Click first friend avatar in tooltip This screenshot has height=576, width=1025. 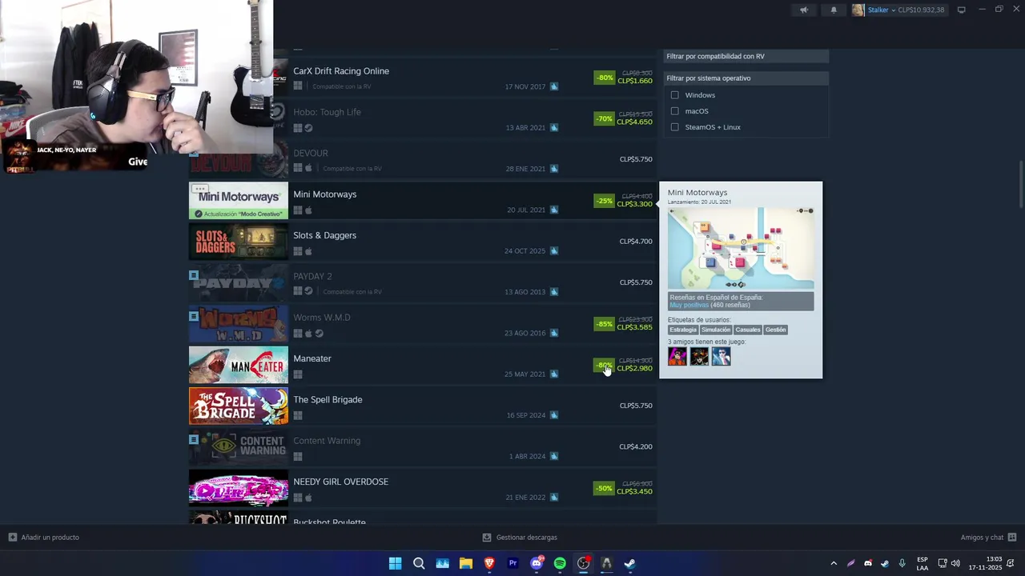pyautogui.click(x=677, y=357)
